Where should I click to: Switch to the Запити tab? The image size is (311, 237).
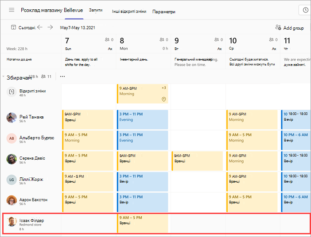click(96, 10)
